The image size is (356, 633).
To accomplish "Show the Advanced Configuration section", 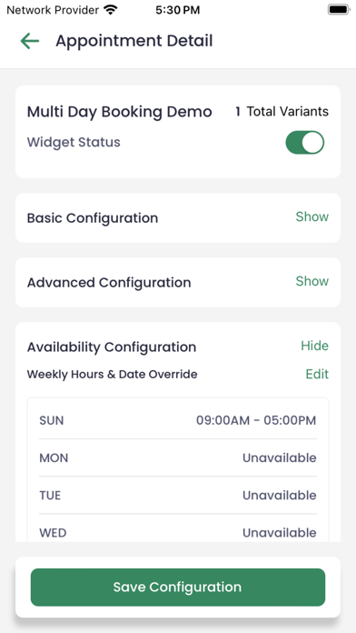I will pyautogui.click(x=312, y=281).
